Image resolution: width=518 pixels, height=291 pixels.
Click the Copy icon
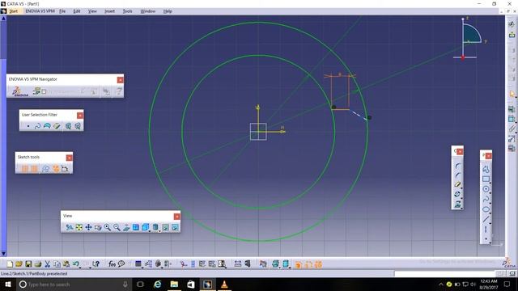[57, 264]
